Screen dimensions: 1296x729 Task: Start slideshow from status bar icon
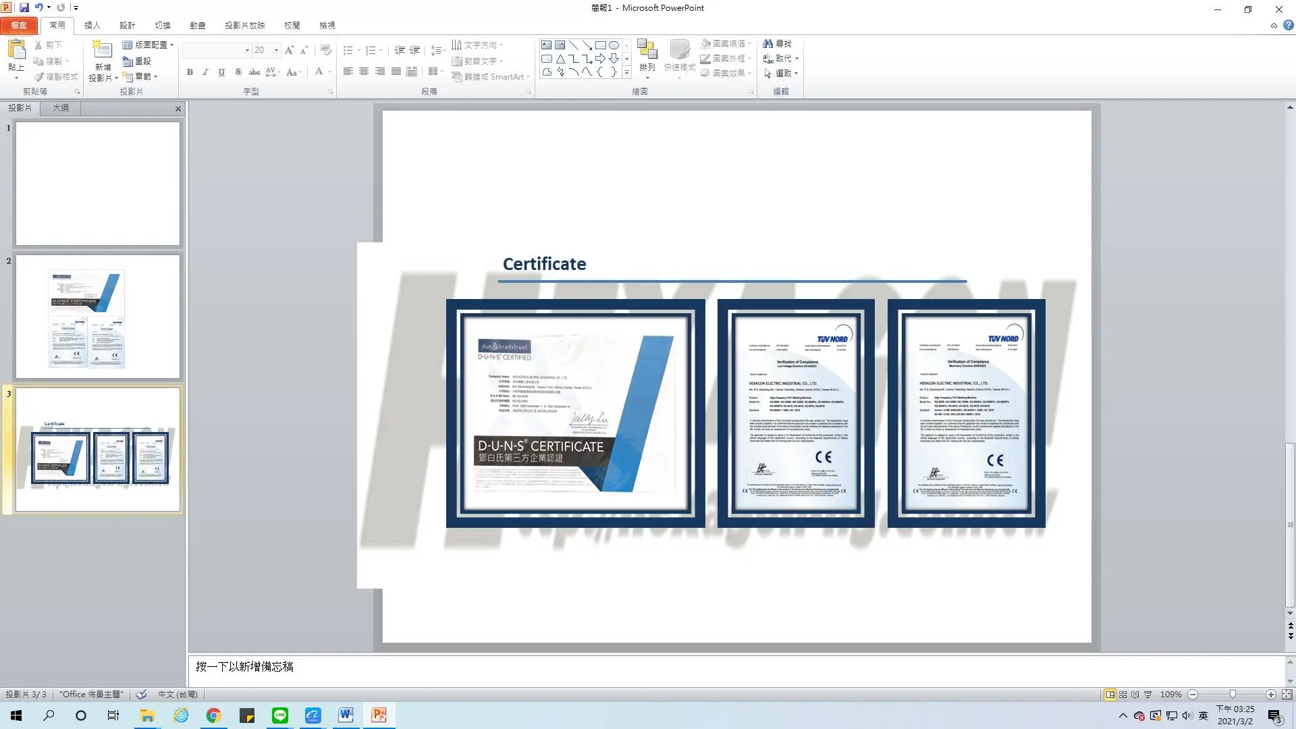pyautogui.click(x=1147, y=695)
